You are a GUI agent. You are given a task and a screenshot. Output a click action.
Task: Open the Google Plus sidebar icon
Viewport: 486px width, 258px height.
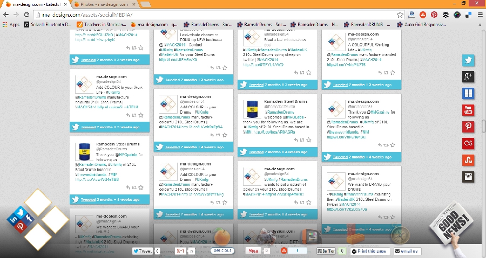pos(468,76)
